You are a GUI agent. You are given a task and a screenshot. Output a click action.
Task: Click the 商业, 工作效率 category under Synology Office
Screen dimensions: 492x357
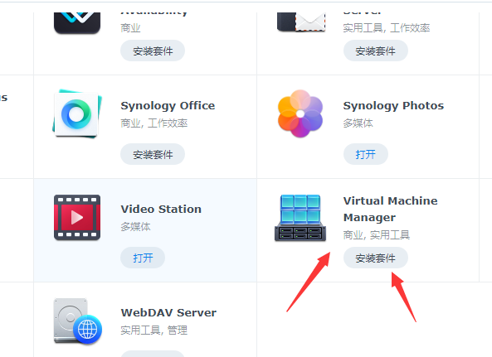click(154, 123)
